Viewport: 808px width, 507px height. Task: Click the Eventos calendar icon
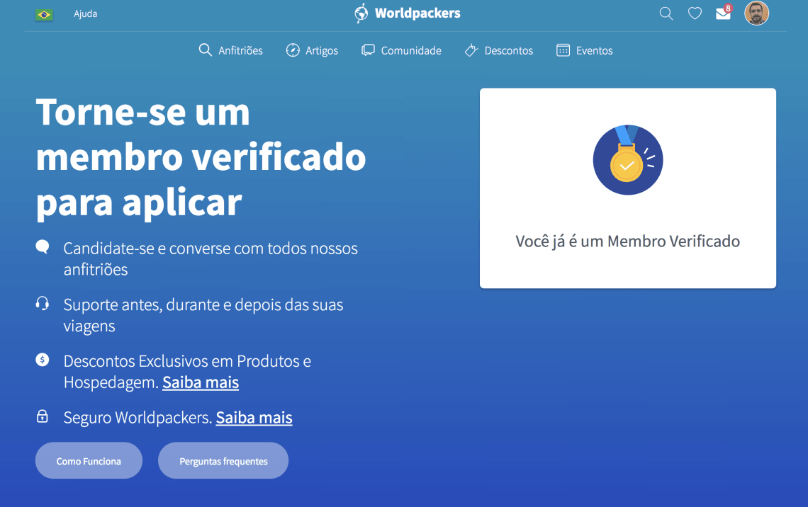pos(563,50)
